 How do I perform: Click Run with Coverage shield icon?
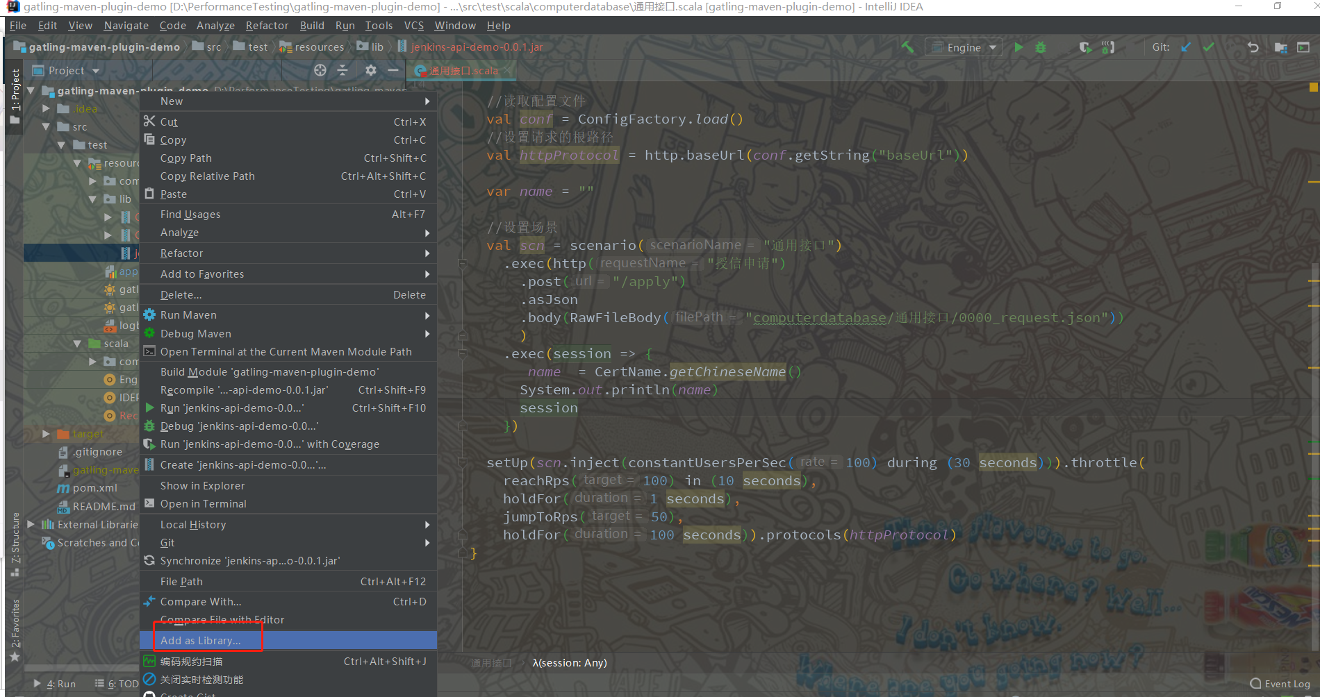1084,47
